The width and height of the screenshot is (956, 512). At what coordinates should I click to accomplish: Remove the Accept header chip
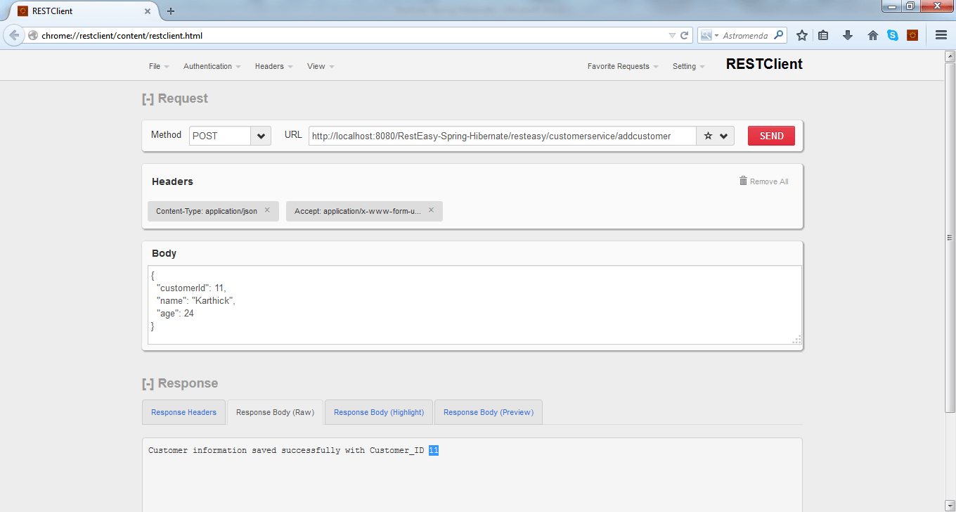[x=431, y=210]
